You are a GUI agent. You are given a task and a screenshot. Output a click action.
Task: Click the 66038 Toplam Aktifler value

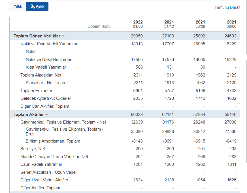[137, 114]
